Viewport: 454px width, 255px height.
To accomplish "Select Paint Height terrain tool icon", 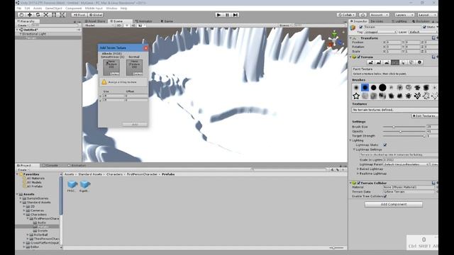I will click(x=378, y=62).
